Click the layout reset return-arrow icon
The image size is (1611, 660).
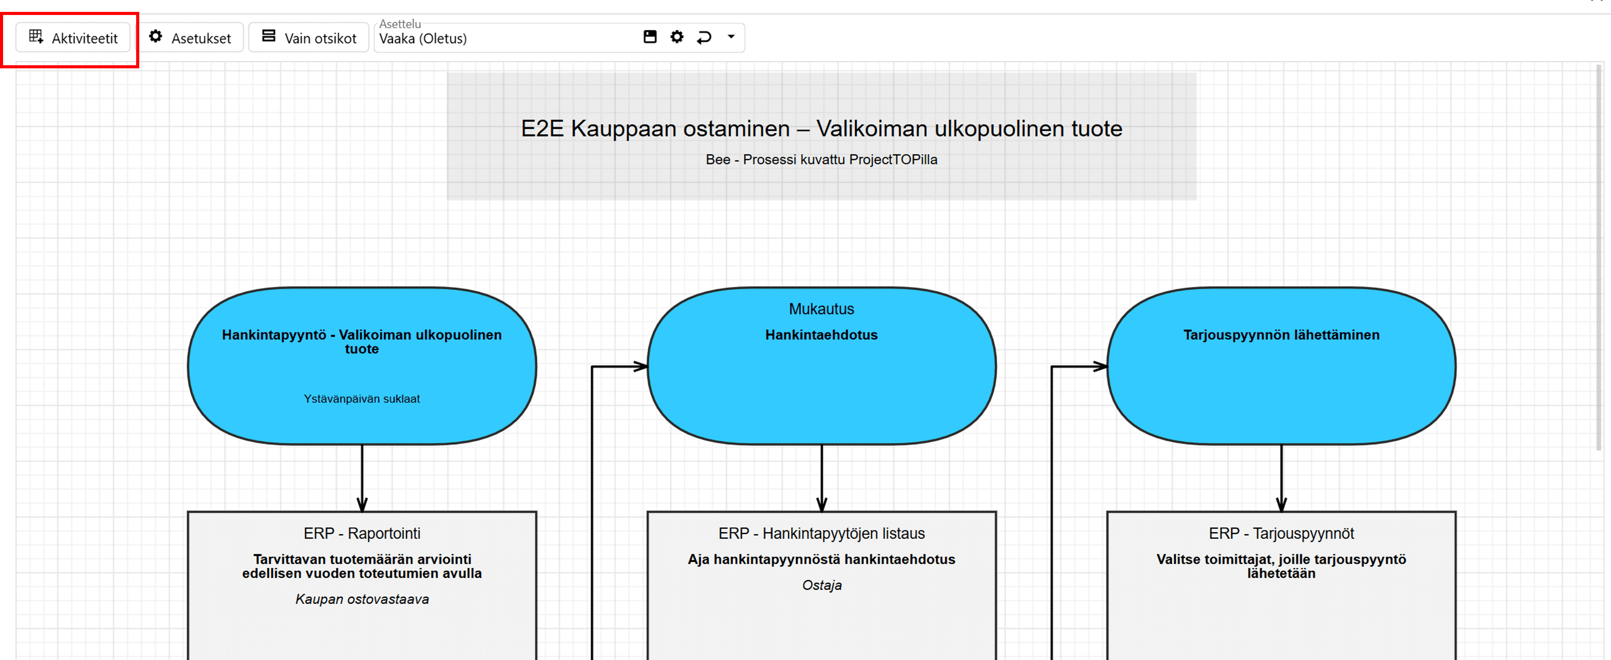pos(704,37)
